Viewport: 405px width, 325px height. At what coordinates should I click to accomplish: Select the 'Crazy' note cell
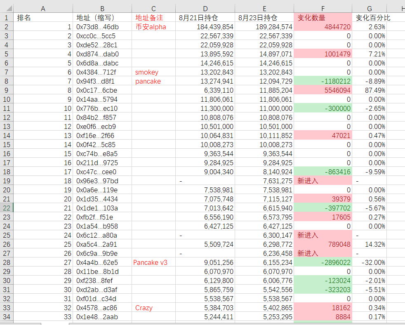tap(153, 308)
